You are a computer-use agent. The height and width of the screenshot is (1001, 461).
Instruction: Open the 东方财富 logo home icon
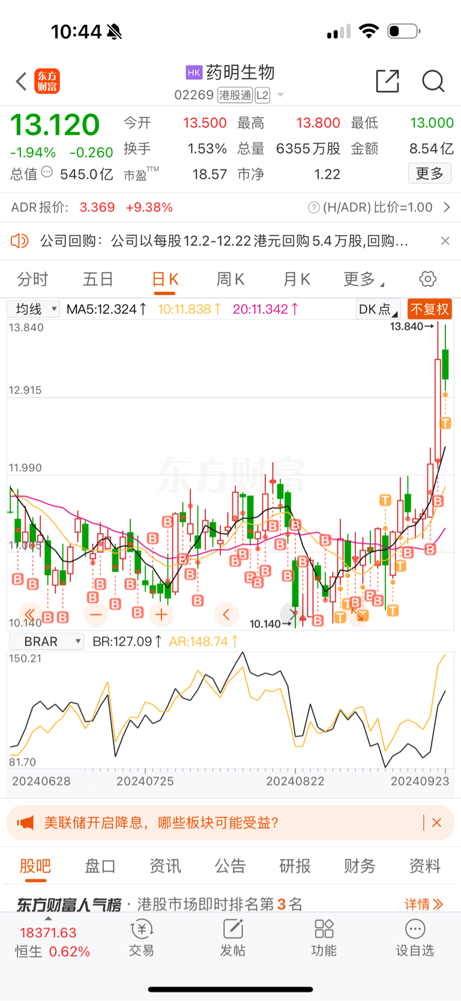(x=47, y=81)
